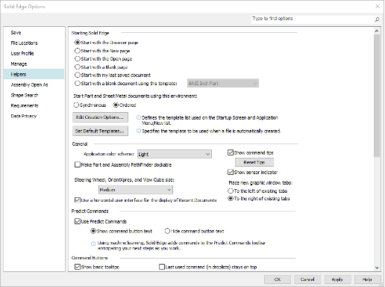Click the Help button
The image size is (385, 287).
367,280
